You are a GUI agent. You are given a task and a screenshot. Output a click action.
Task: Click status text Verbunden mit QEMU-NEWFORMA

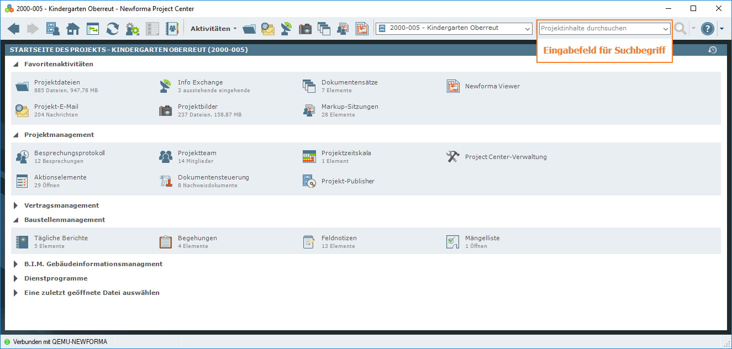(x=60, y=342)
